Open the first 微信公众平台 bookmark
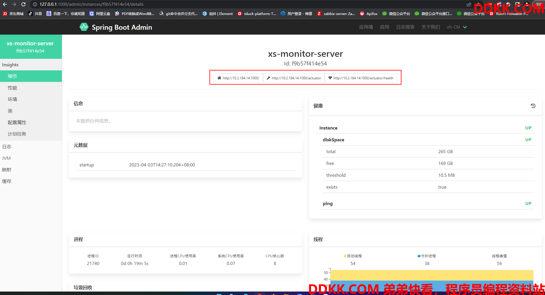 396,14
